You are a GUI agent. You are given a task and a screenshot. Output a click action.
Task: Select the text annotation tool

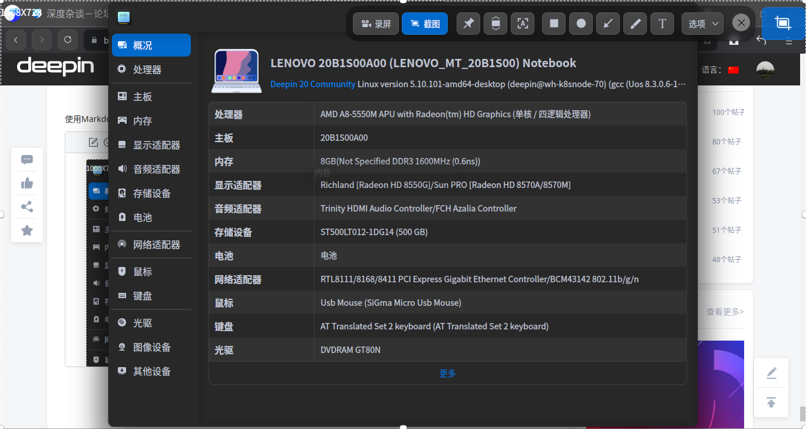662,24
